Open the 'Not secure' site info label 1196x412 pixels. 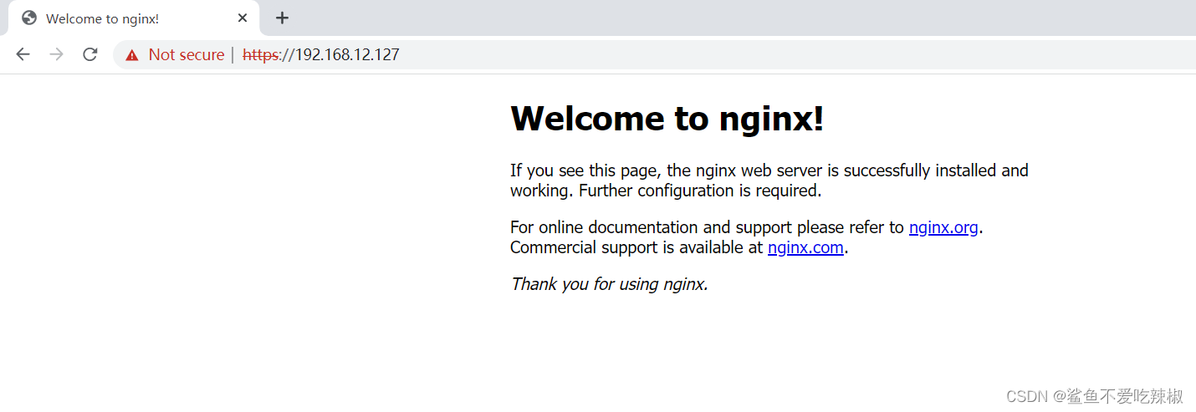coord(186,55)
